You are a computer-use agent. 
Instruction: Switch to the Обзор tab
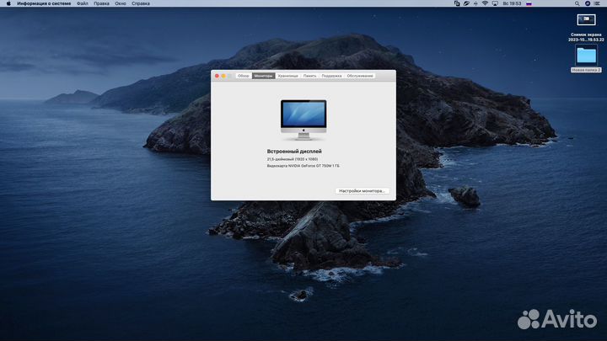244,76
